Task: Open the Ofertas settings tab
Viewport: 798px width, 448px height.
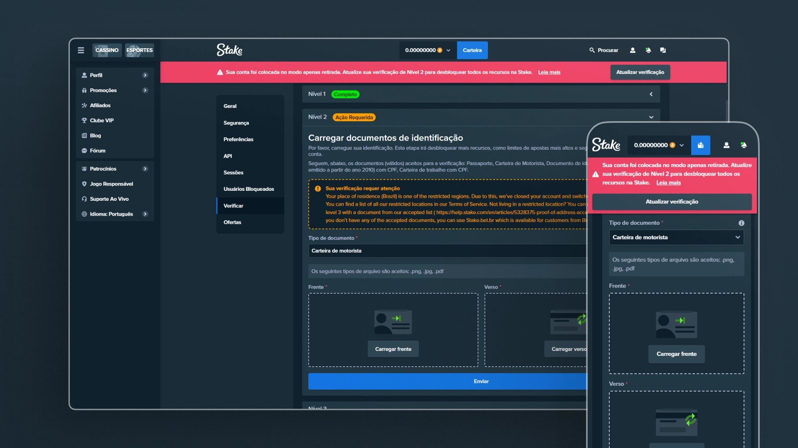Action: tap(250, 222)
